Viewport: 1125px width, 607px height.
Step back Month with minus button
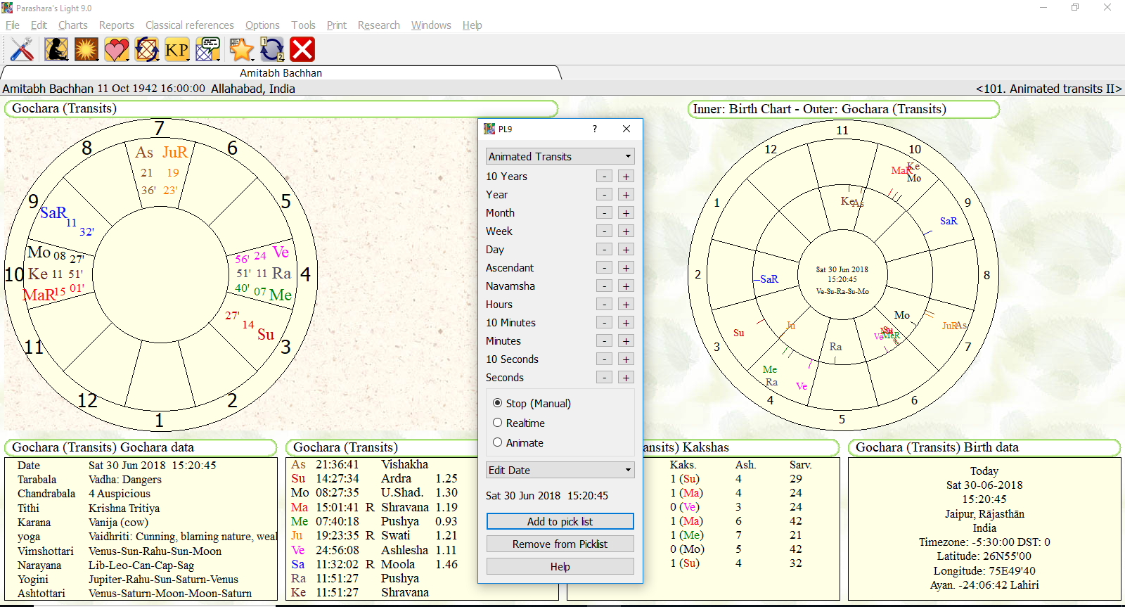coord(604,213)
